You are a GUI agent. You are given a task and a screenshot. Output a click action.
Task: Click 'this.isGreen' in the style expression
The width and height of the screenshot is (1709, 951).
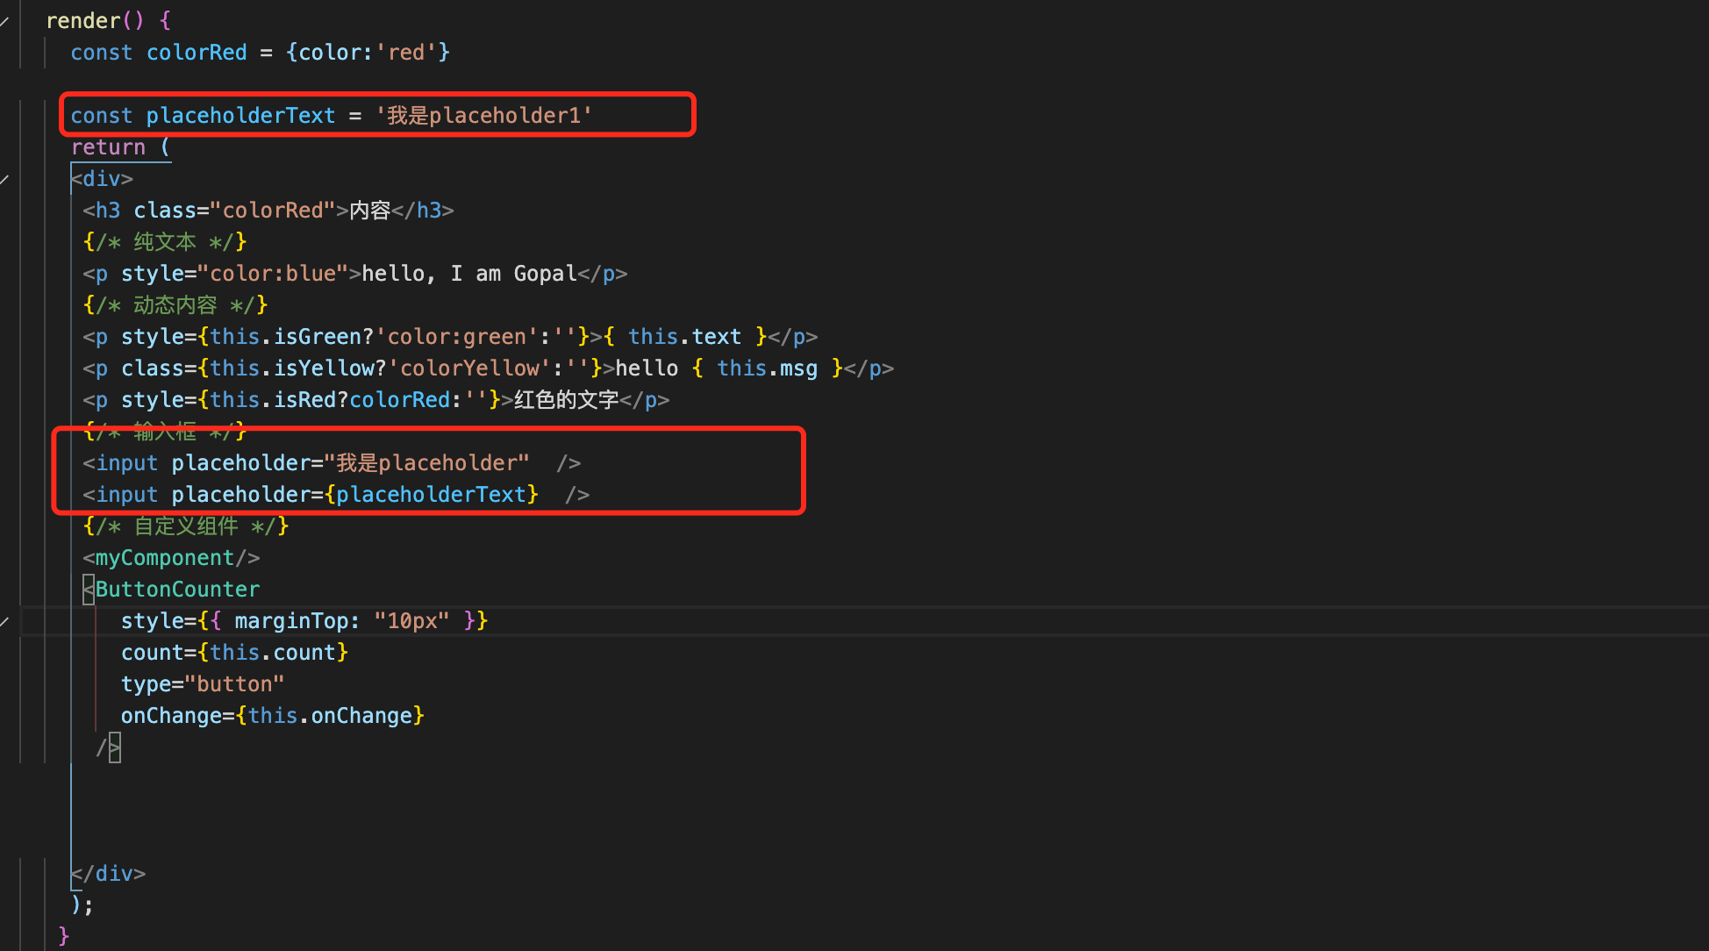point(292,337)
